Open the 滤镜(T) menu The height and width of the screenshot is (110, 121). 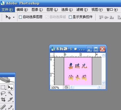(x=82, y=10)
